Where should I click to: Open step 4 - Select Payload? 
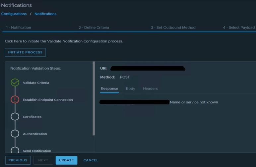pyautogui.click(x=239, y=28)
